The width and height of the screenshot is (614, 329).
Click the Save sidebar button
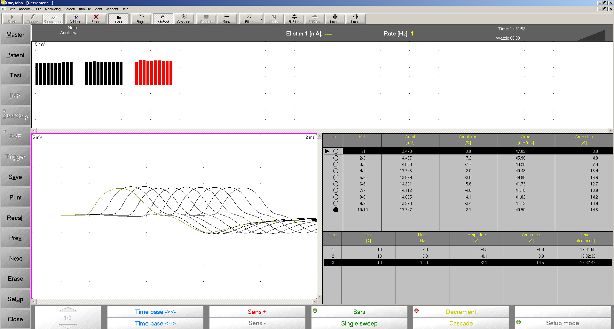[x=15, y=177]
